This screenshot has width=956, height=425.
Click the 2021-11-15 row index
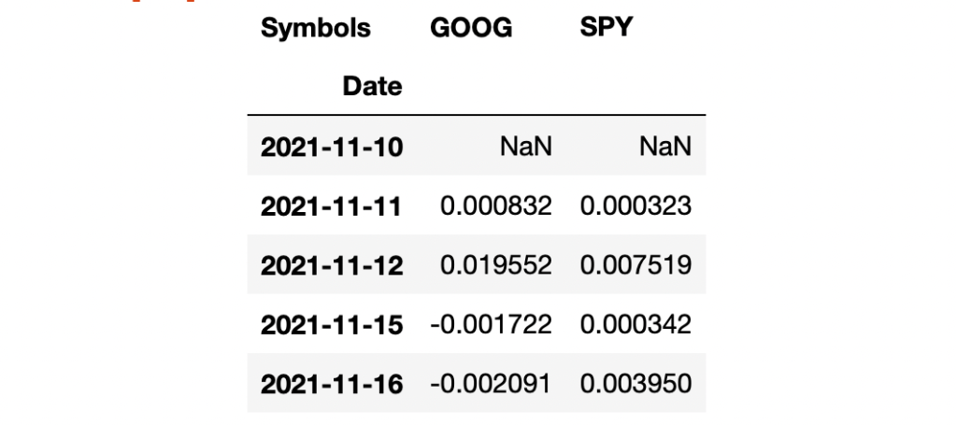(332, 324)
